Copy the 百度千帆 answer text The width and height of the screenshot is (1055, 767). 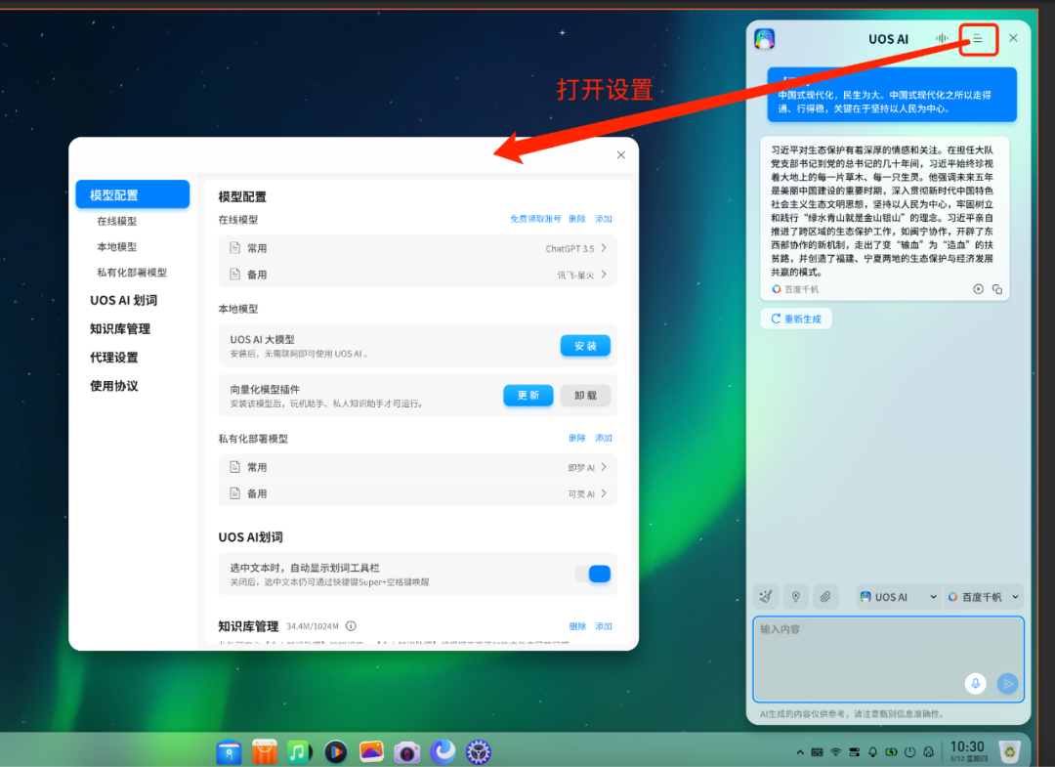pos(997,289)
